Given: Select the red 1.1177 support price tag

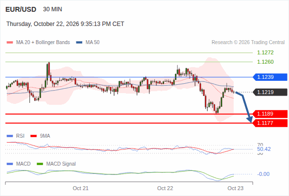Looking at the screenshot, I should pos(270,123).
